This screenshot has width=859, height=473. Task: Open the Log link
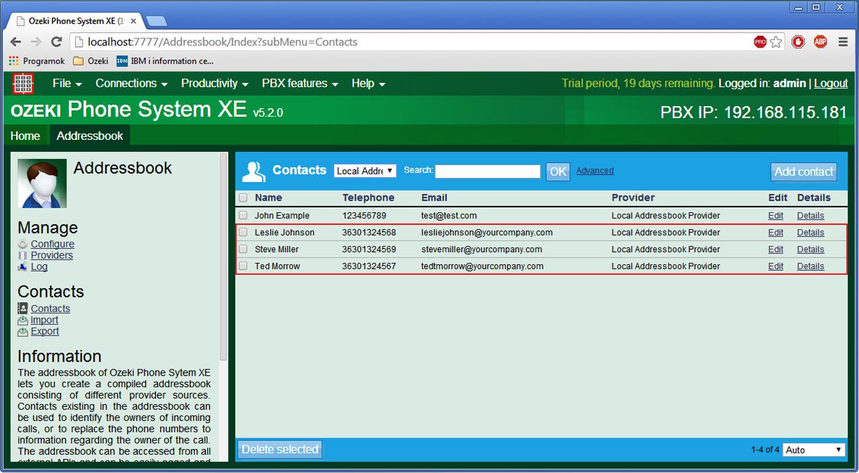(x=39, y=267)
